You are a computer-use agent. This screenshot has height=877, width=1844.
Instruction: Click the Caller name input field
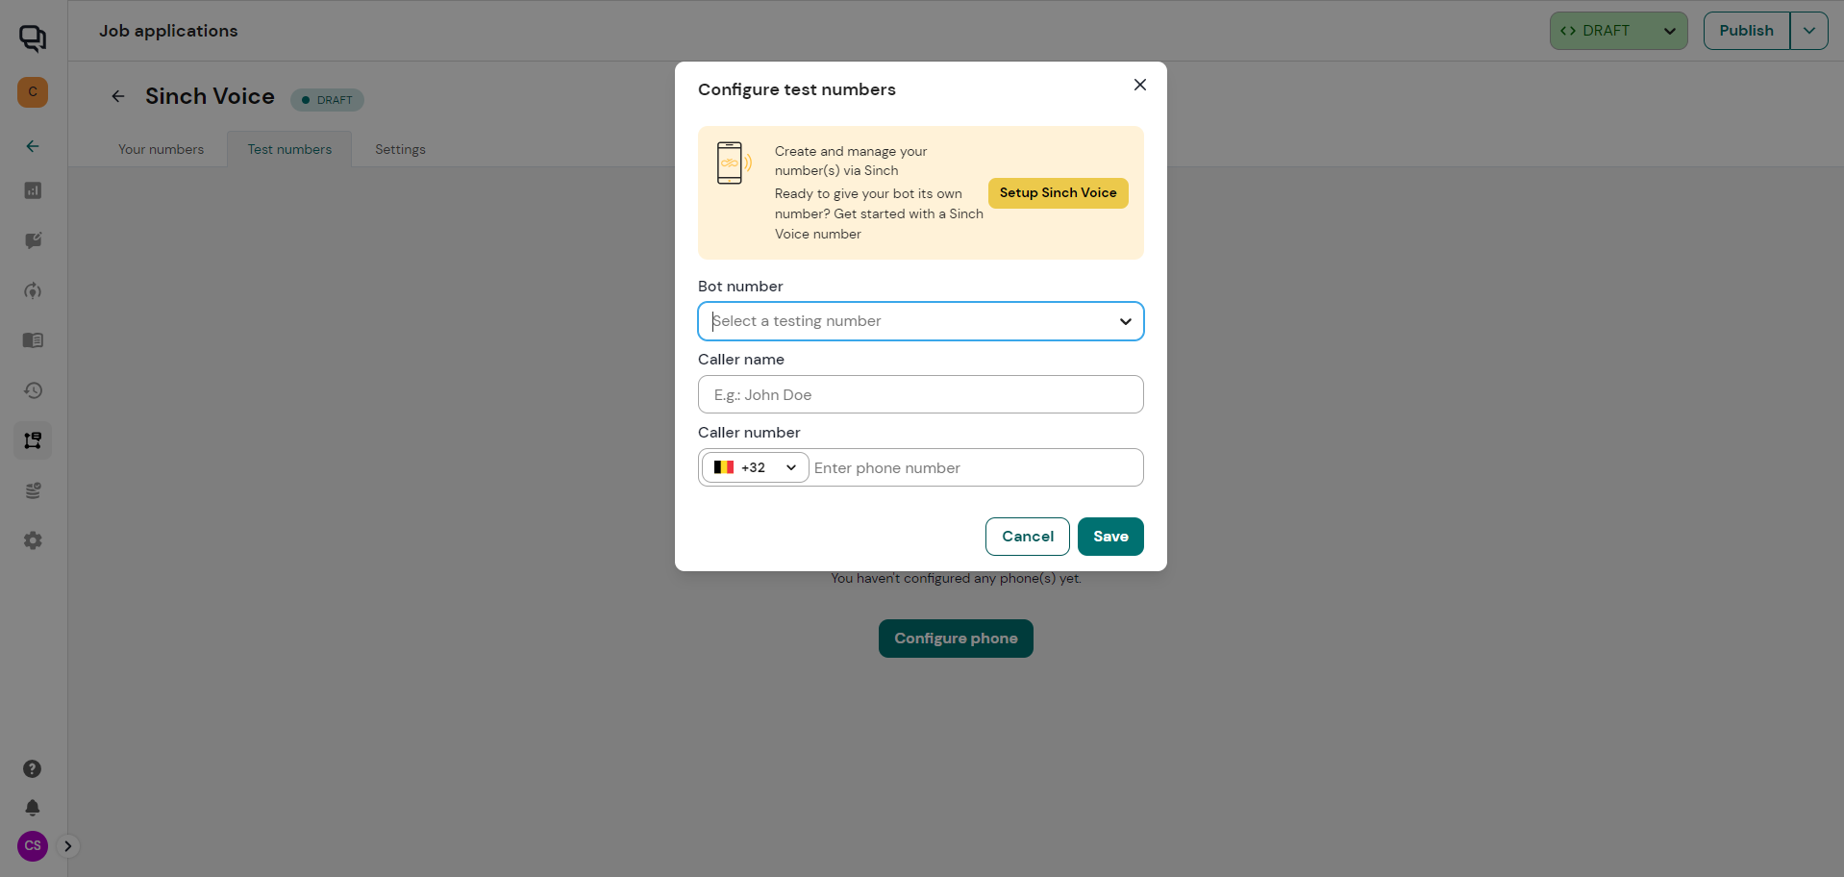920,394
